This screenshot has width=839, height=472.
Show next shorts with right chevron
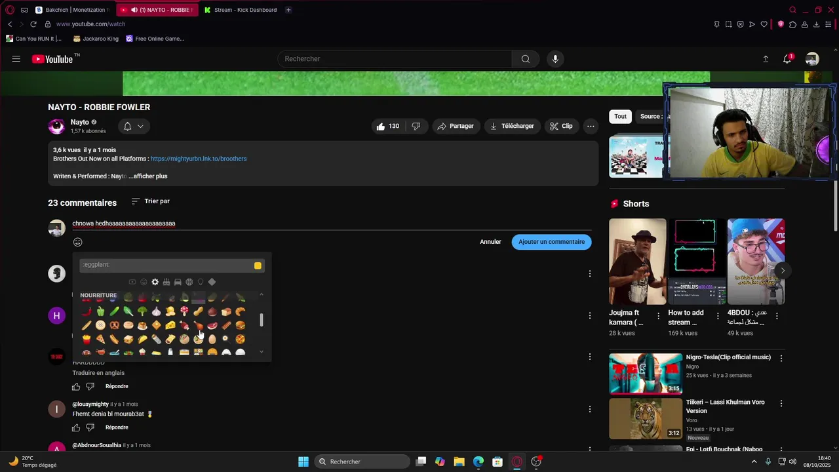pos(782,271)
